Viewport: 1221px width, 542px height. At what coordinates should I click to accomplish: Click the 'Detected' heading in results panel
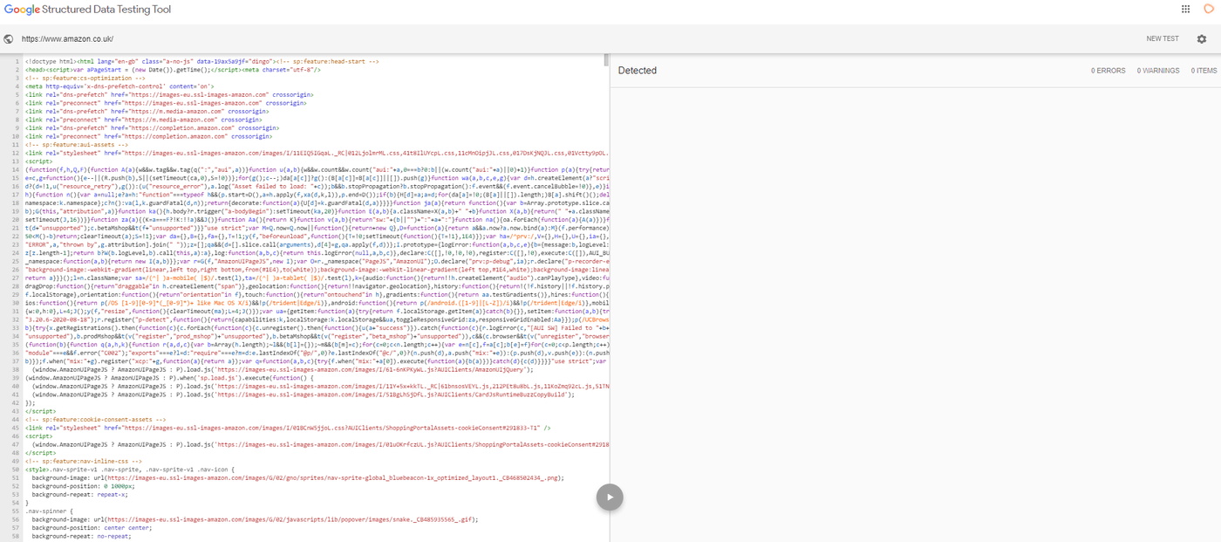pos(638,71)
